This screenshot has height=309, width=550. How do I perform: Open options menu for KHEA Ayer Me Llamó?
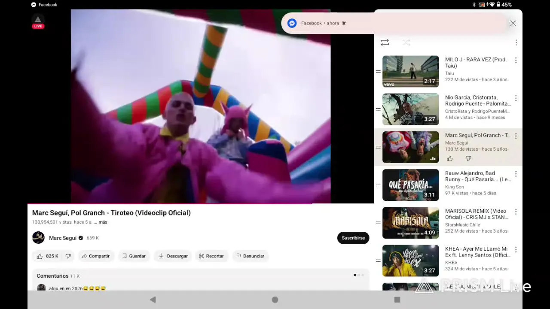[516, 249]
